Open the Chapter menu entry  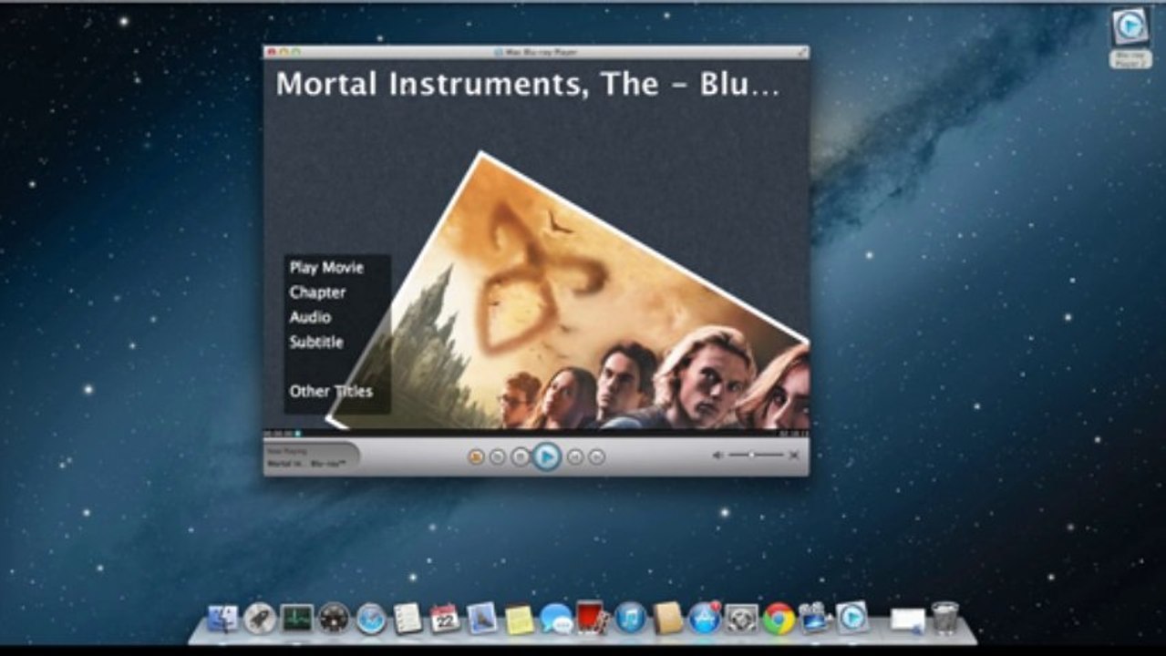point(317,292)
